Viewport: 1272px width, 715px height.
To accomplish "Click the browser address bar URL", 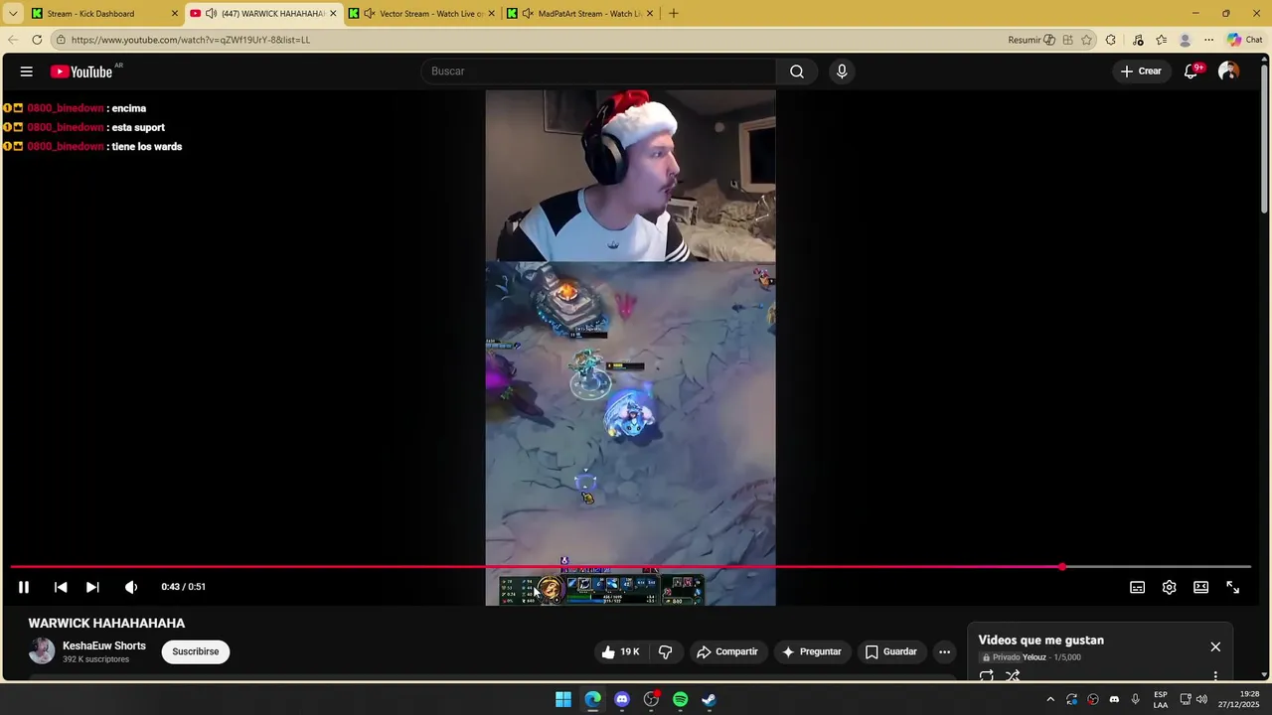I will [191, 40].
